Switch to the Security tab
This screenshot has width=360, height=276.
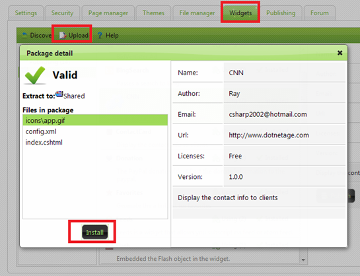(62, 13)
